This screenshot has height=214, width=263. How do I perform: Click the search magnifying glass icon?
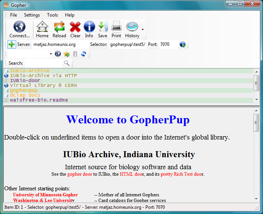[67, 63]
